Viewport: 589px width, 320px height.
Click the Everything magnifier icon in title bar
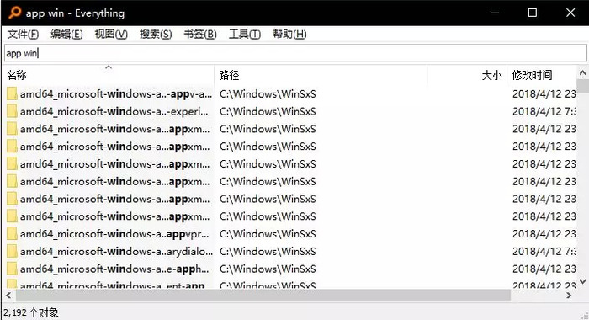click(x=14, y=13)
